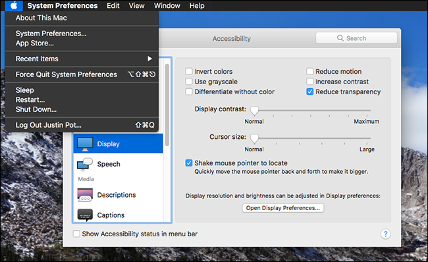The image size is (428, 262).
Task: Select Display label in sidebar list
Action: (109, 144)
